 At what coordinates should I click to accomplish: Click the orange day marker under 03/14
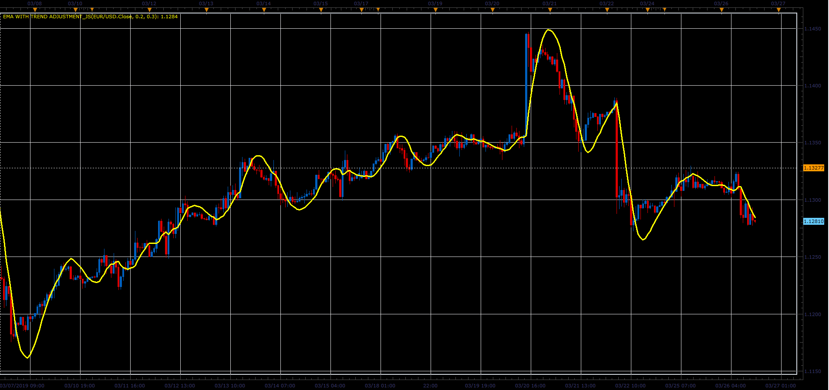(264, 10)
